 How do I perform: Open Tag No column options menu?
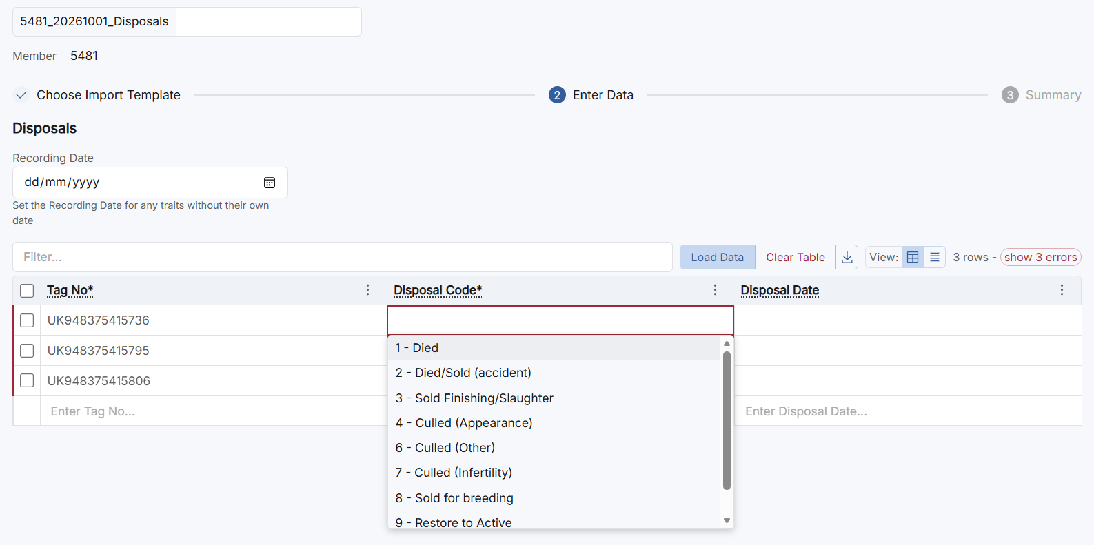pos(367,290)
